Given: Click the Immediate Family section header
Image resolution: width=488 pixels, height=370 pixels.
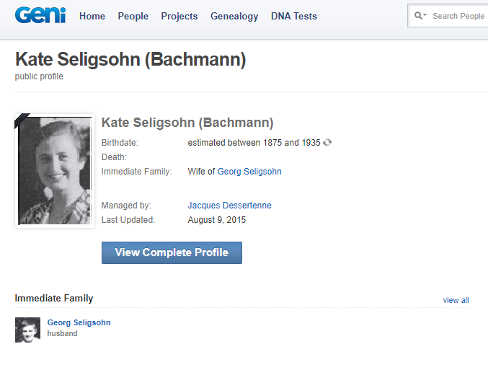Looking at the screenshot, I should [x=54, y=298].
